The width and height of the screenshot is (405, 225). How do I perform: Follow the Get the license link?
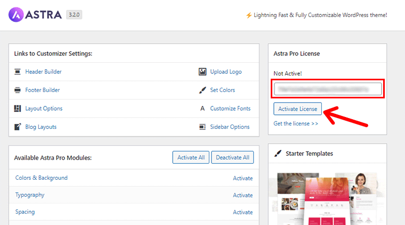click(x=296, y=123)
